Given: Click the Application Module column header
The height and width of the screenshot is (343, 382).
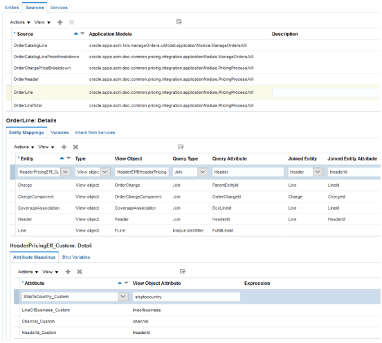Looking at the screenshot, I should pos(110,34).
